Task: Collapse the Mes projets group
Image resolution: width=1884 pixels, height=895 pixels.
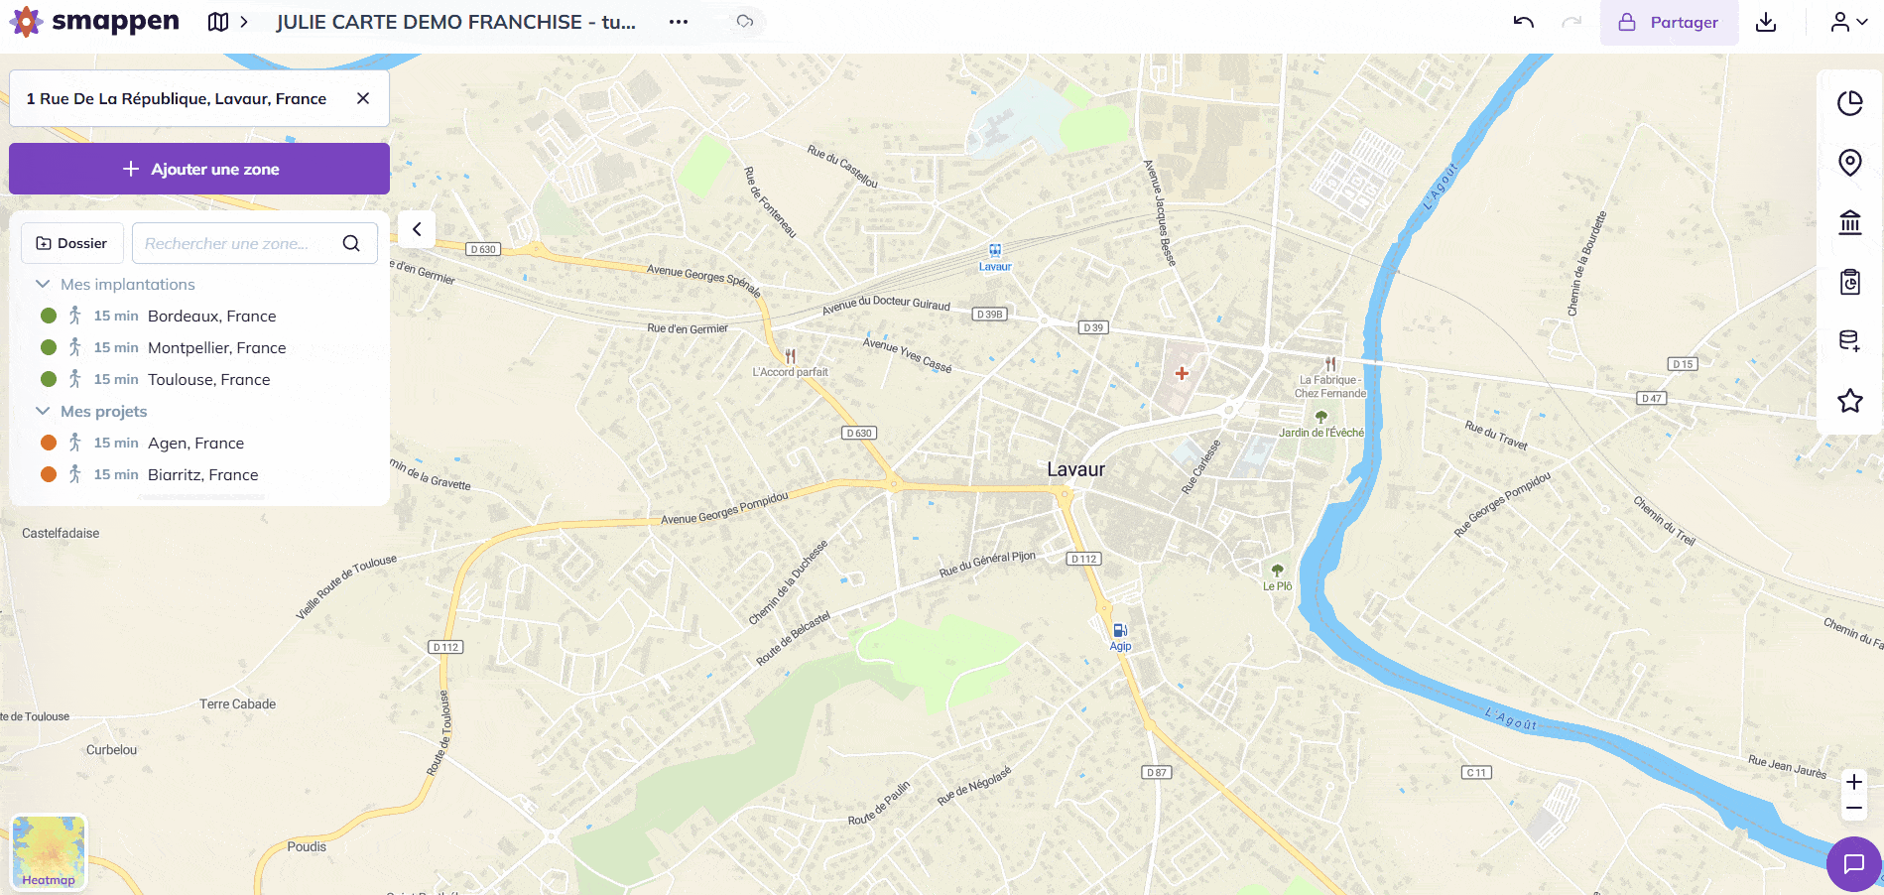Action: 43,411
